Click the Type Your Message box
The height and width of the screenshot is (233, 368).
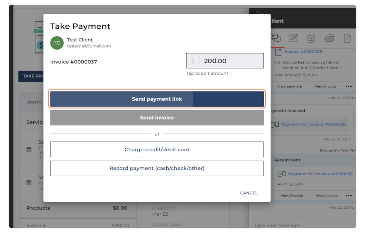(x=302, y=225)
